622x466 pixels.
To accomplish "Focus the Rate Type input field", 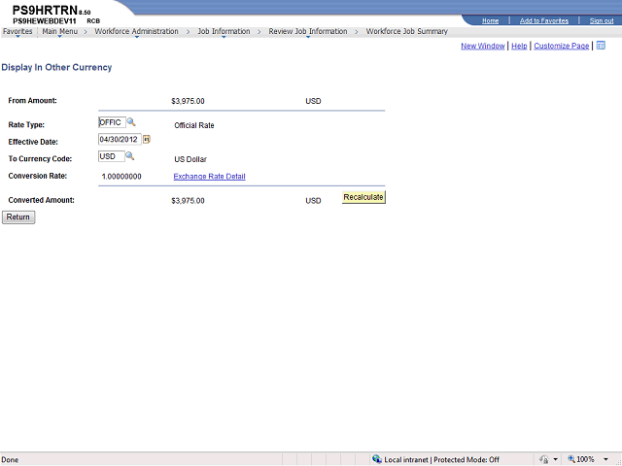I will (x=112, y=122).
